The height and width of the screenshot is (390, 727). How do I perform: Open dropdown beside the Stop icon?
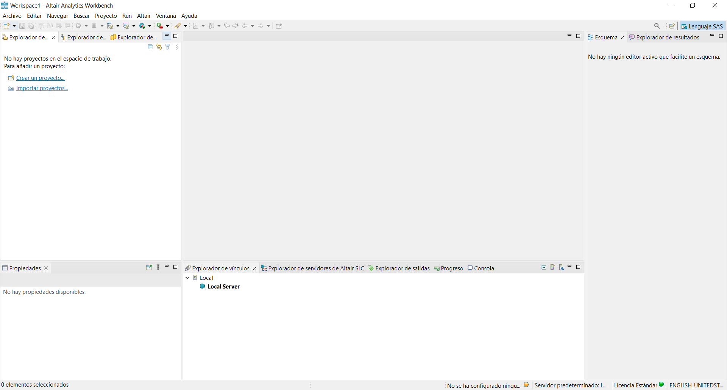pyautogui.click(x=102, y=26)
